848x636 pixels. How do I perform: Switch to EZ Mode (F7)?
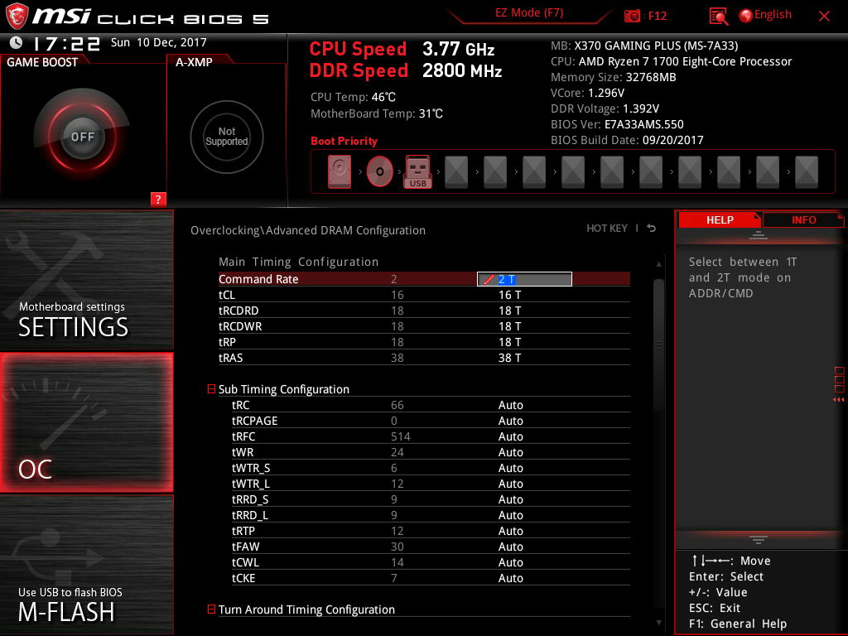point(529,13)
